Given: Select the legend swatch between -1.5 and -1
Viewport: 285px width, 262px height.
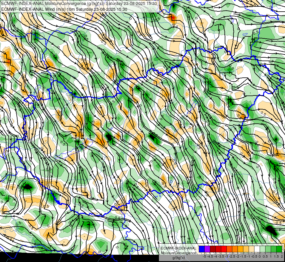Looking at the screenshot, I should point(246,249).
